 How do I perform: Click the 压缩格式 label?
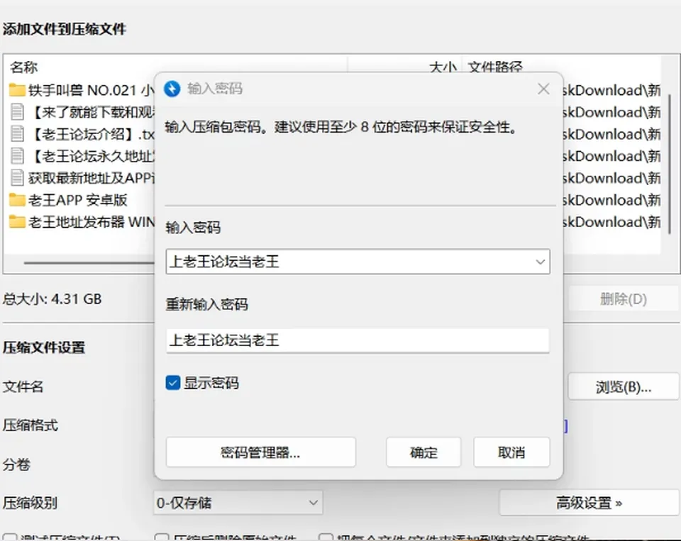30,425
